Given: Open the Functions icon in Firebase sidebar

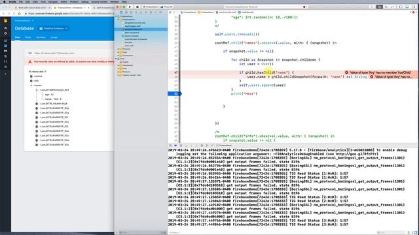Looking at the screenshot, I should 5,61.
